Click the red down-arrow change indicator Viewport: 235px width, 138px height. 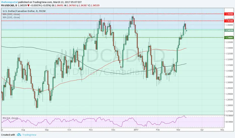[28, 6]
